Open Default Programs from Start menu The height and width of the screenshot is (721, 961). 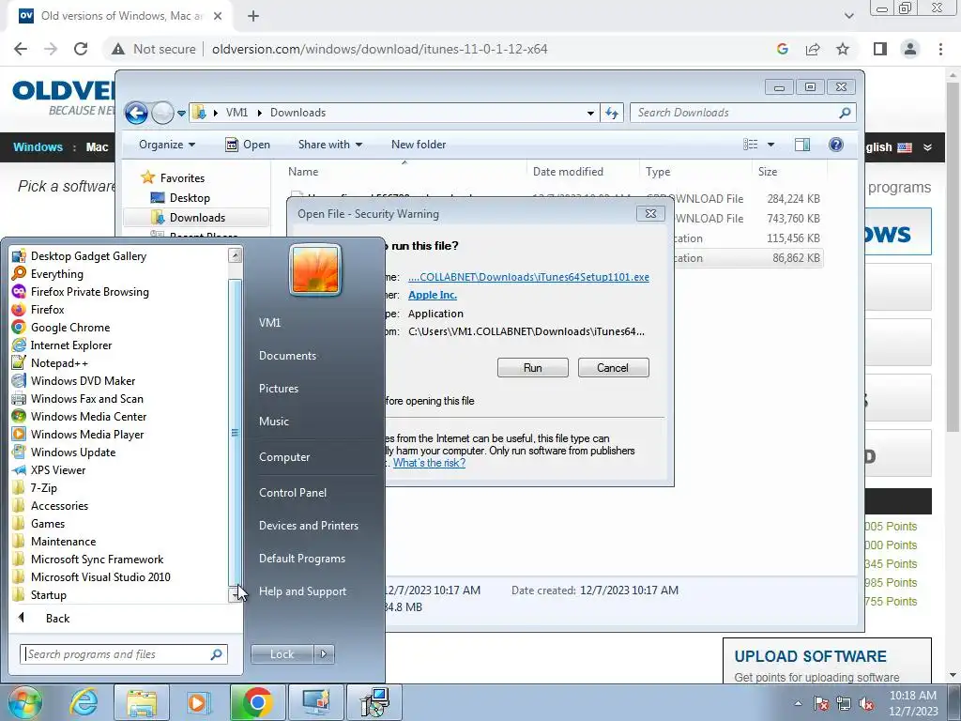pyautogui.click(x=302, y=559)
